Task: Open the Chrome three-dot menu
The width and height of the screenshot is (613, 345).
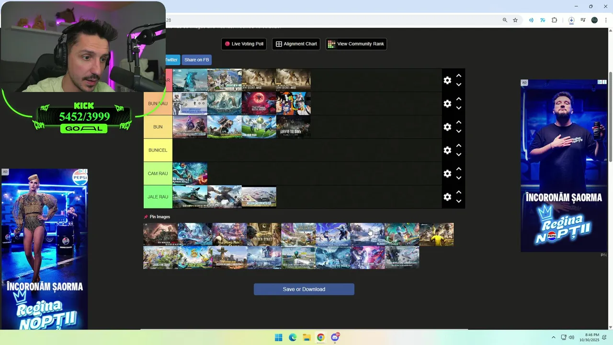Action: pyautogui.click(x=606, y=20)
